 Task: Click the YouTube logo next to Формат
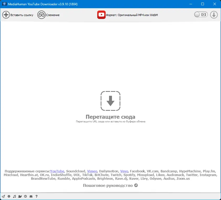101,15
